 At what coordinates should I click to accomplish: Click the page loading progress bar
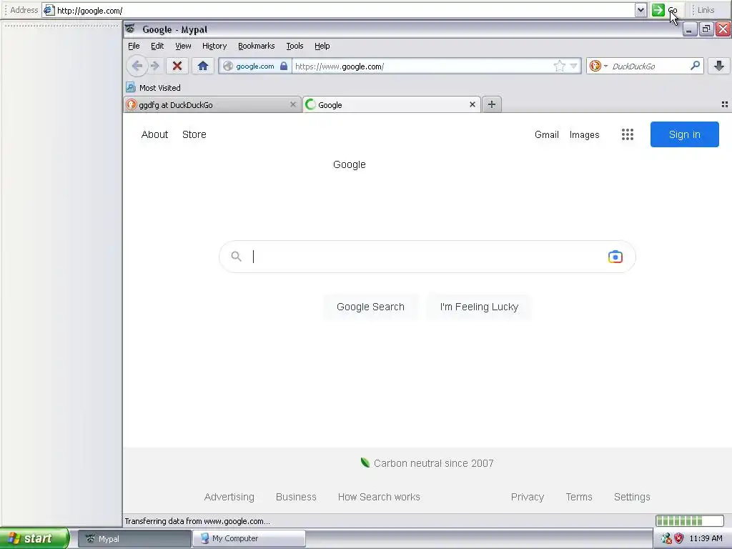pyautogui.click(x=690, y=520)
